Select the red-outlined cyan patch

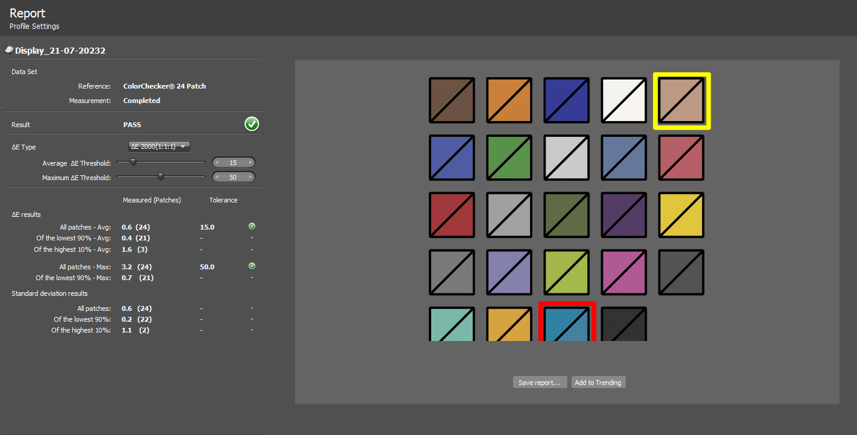coord(567,325)
